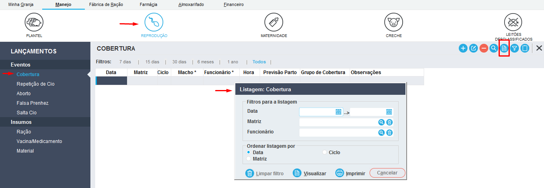Clear the Matriz field with trash icon
The width and height of the screenshot is (544, 188).
coord(389,122)
